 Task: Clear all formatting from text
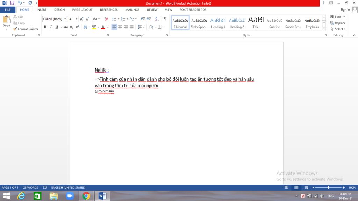click(106, 19)
